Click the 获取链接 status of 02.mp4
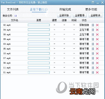 pos(84,25)
